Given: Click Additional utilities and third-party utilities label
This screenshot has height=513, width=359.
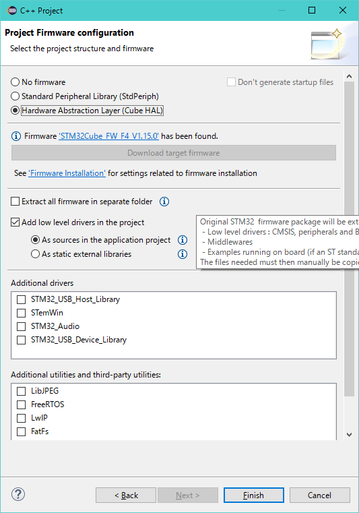Looking at the screenshot, I should tap(86, 375).
